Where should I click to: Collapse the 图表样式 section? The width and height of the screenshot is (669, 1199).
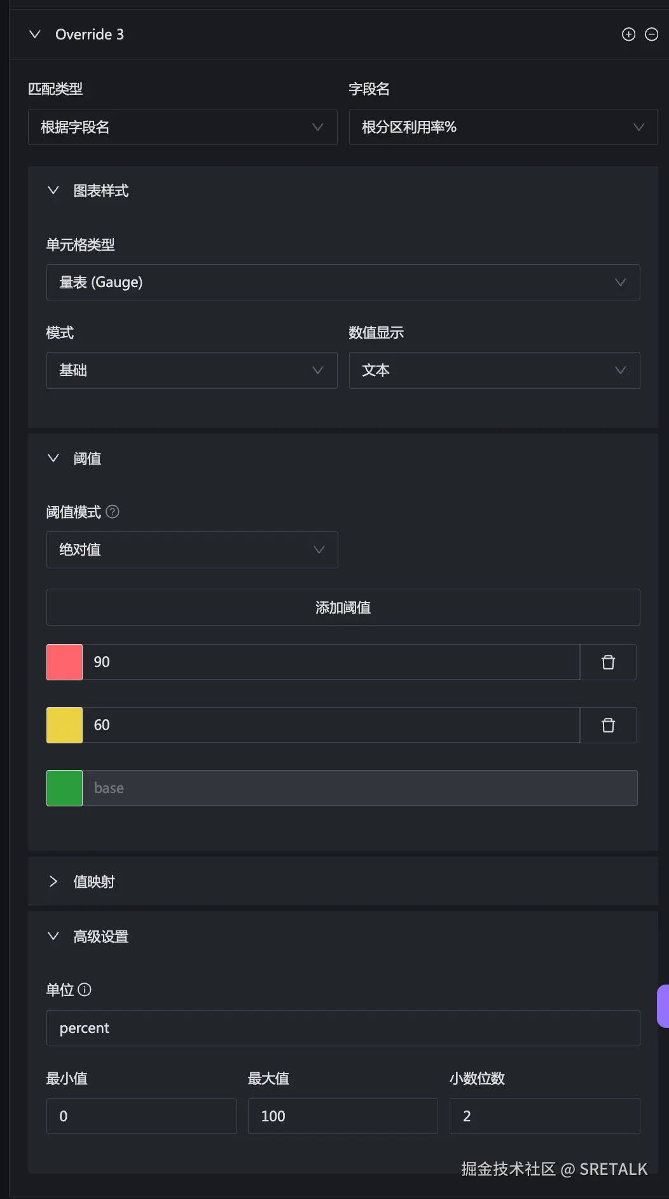pos(53,190)
